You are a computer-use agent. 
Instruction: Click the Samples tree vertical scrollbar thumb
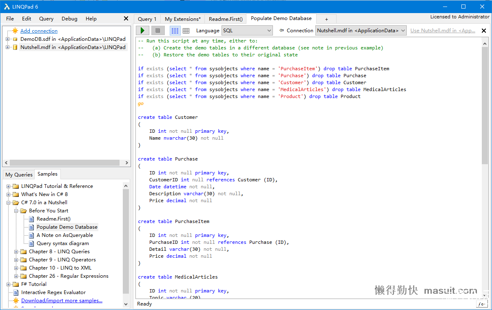126,241
